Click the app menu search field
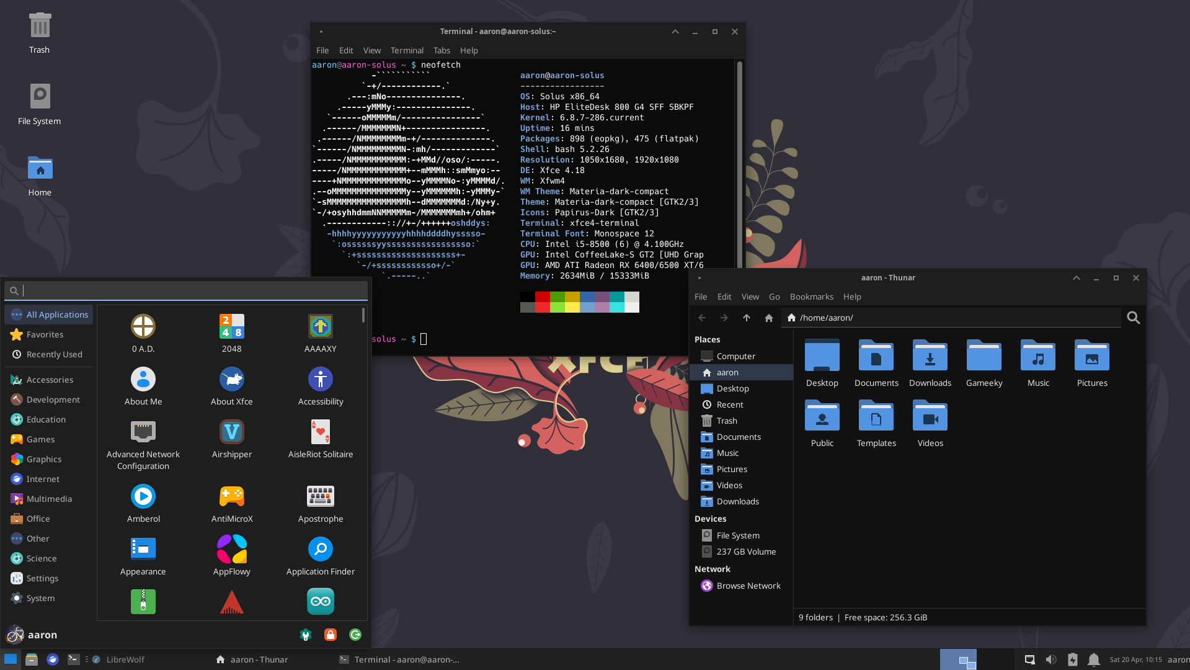1190x670 pixels. 186,290
